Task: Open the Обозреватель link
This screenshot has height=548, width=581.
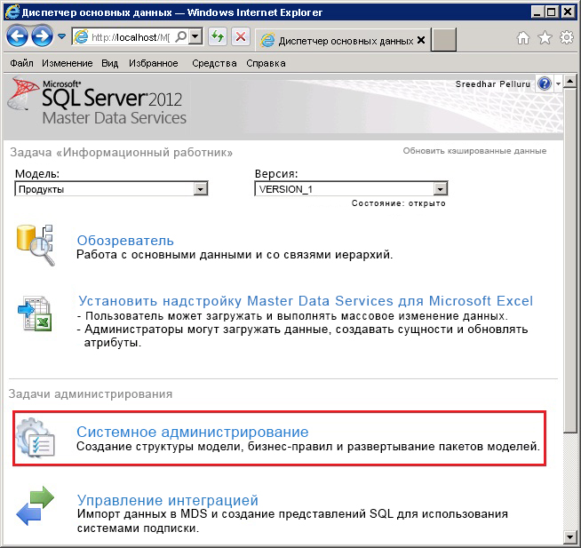Action: click(125, 241)
